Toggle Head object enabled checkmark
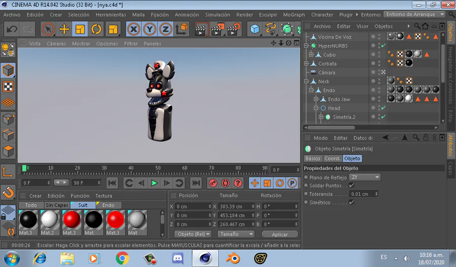 point(384,108)
